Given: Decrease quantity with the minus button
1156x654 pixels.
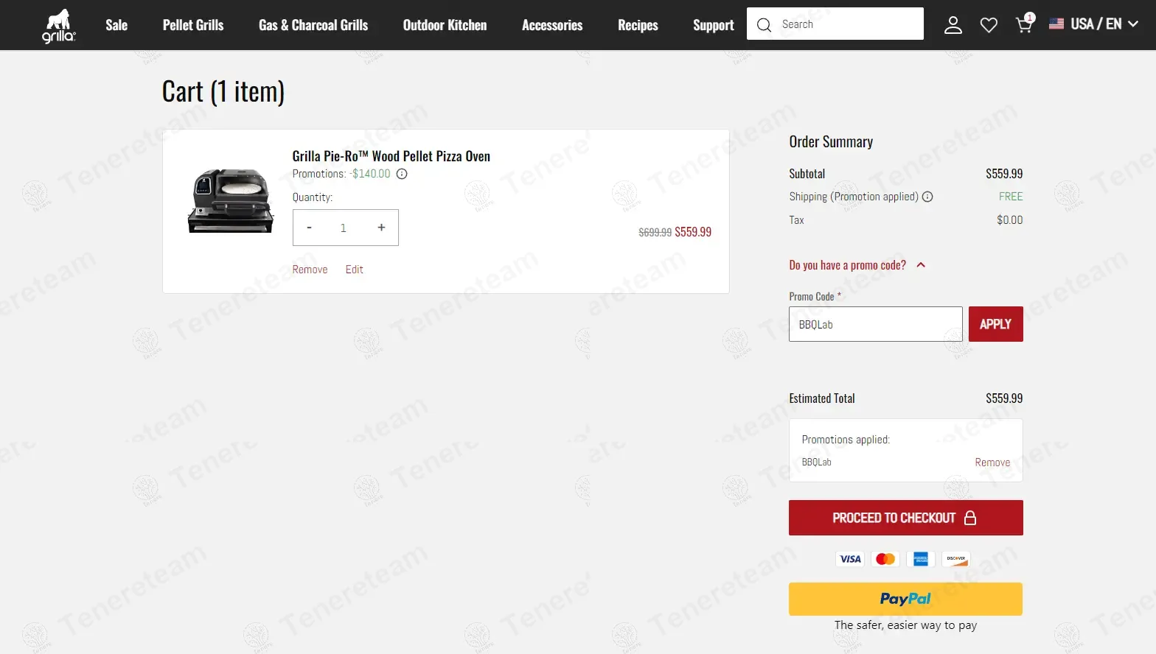Looking at the screenshot, I should click(x=310, y=228).
